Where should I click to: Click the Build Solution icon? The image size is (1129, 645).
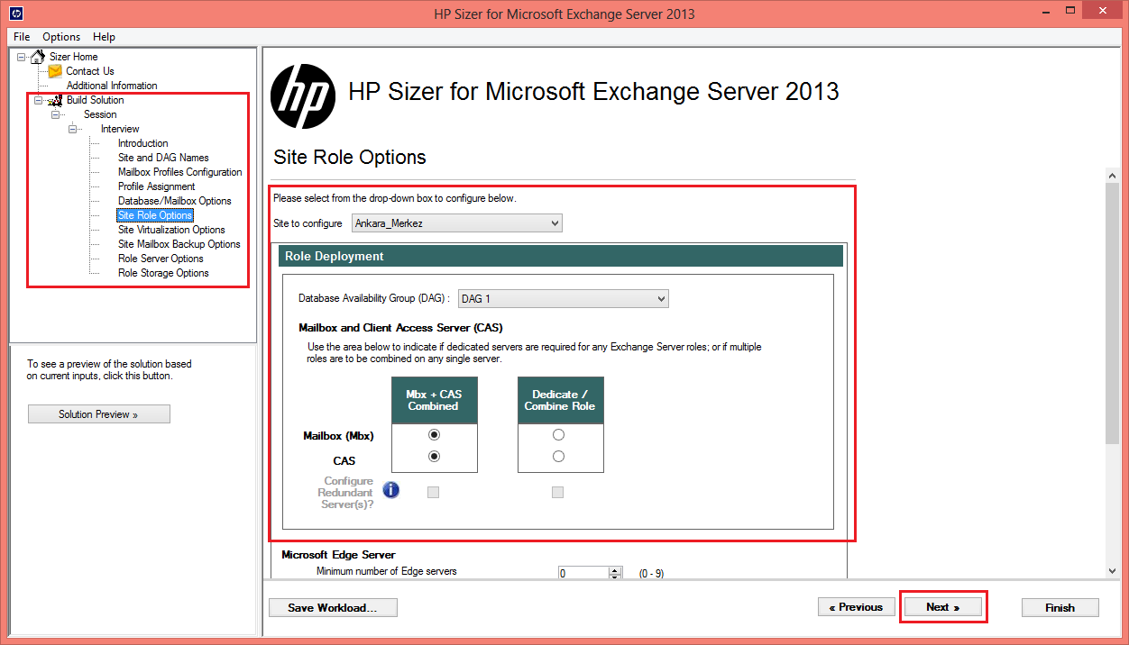(x=55, y=100)
